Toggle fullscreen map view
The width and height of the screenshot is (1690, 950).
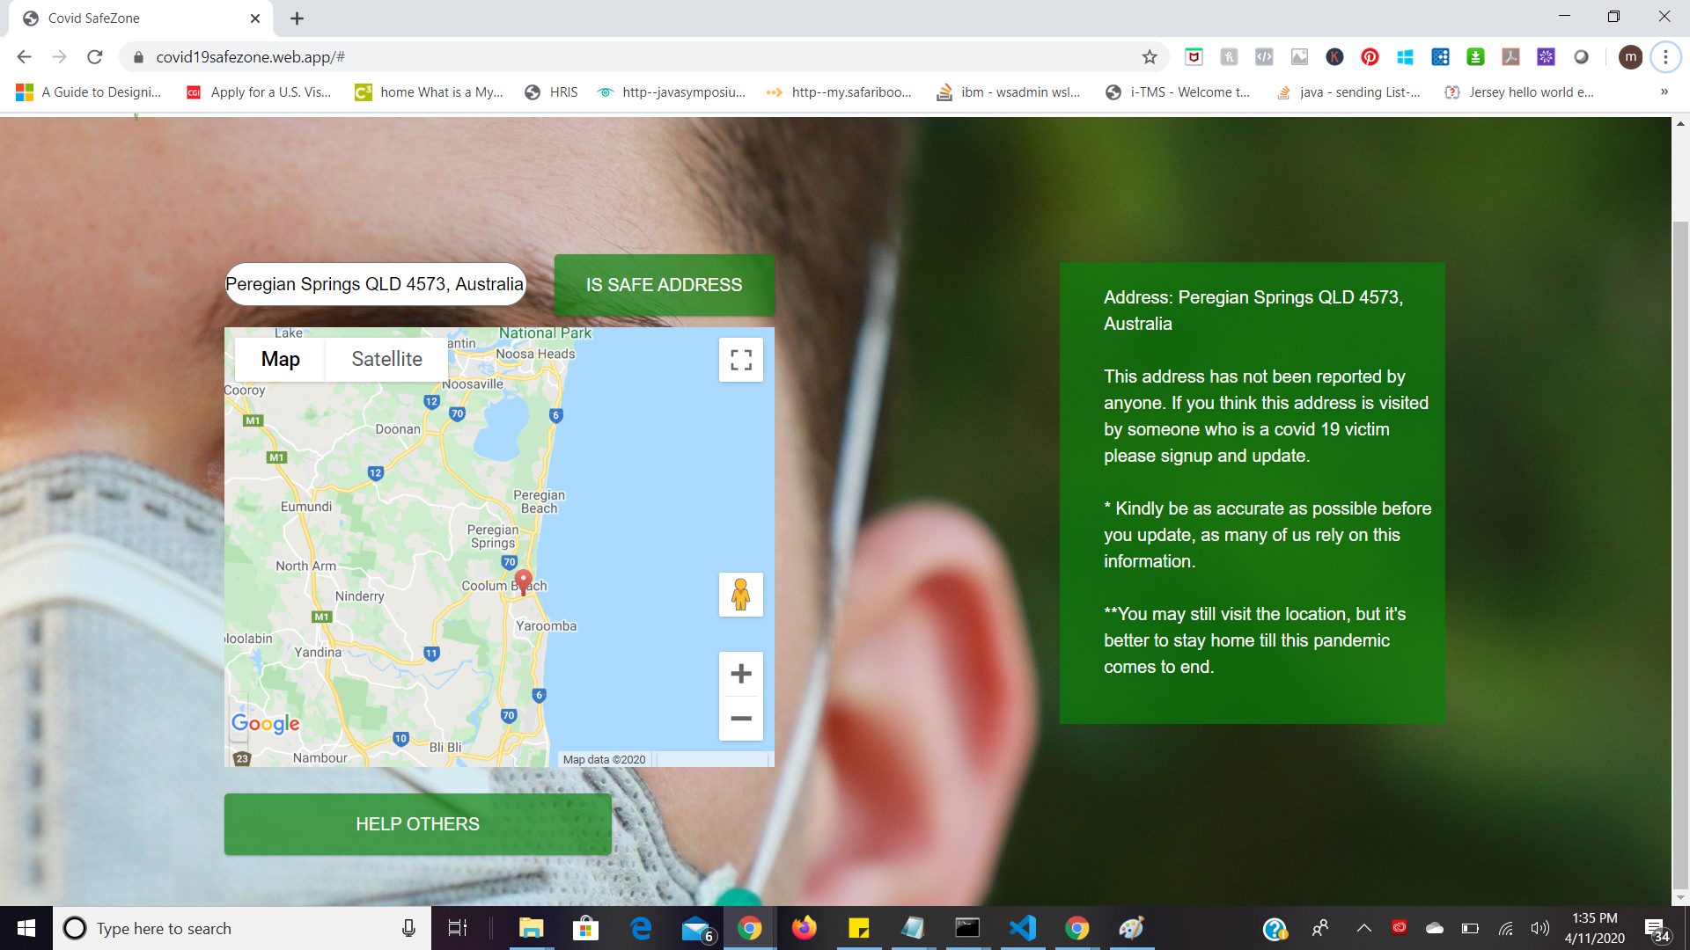(741, 360)
